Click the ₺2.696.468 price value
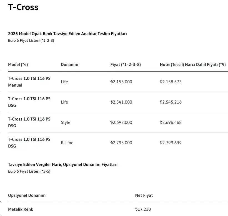 pyautogui.click(x=171, y=122)
